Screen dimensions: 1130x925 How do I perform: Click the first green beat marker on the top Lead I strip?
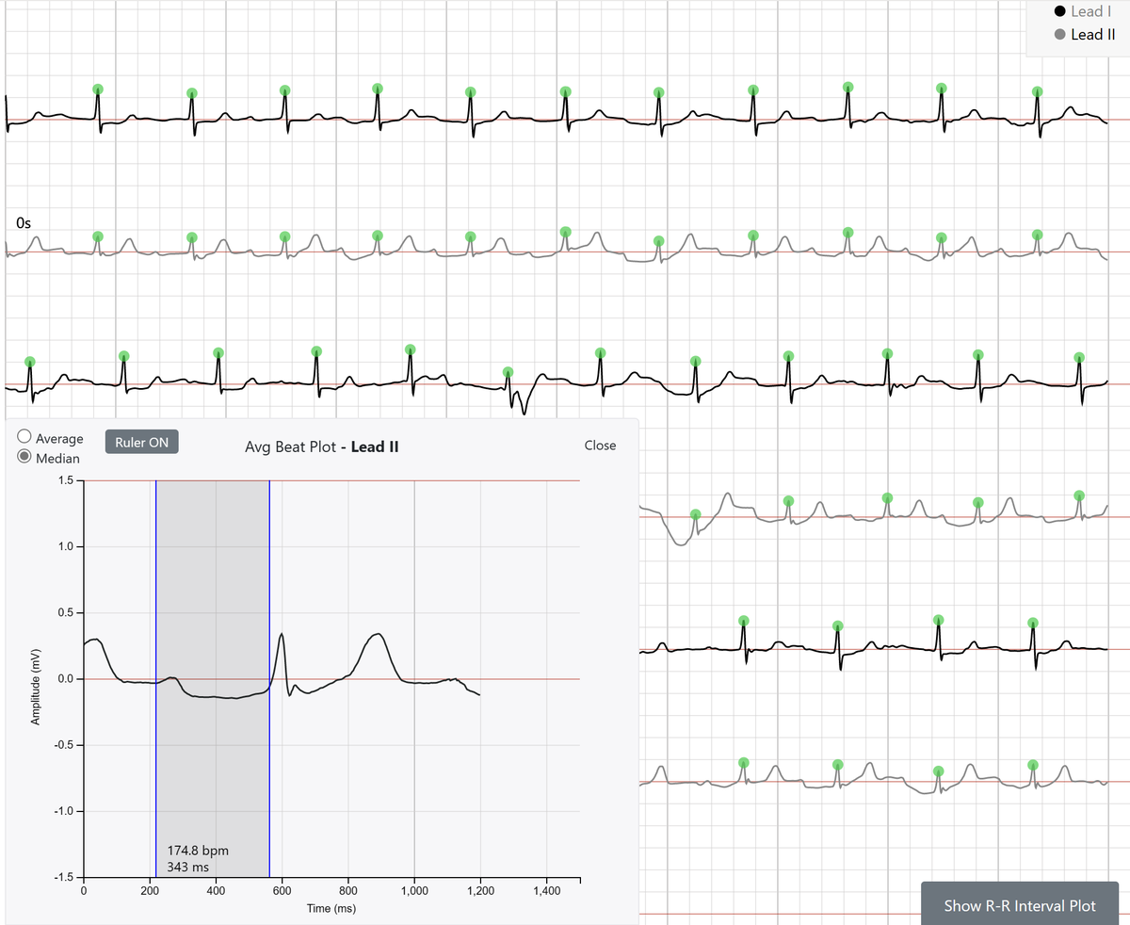[98, 89]
